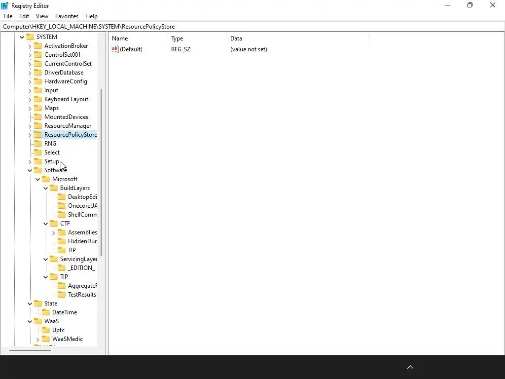Collapse the State key

[30, 303]
